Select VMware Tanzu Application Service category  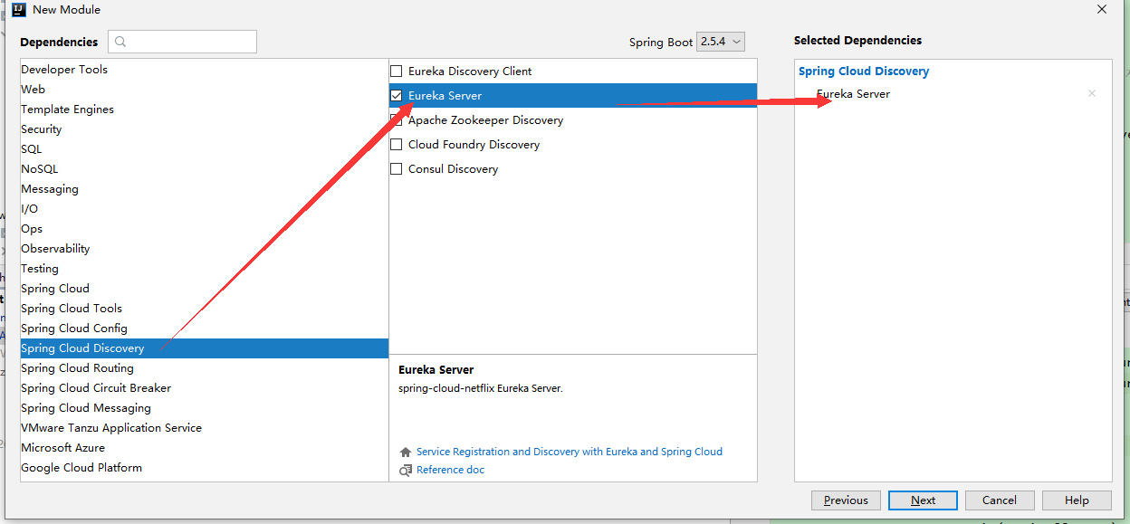pyautogui.click(x=205, y=428)
